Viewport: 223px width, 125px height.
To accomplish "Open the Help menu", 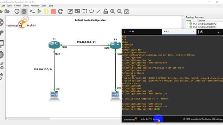I will coord(51,6).
